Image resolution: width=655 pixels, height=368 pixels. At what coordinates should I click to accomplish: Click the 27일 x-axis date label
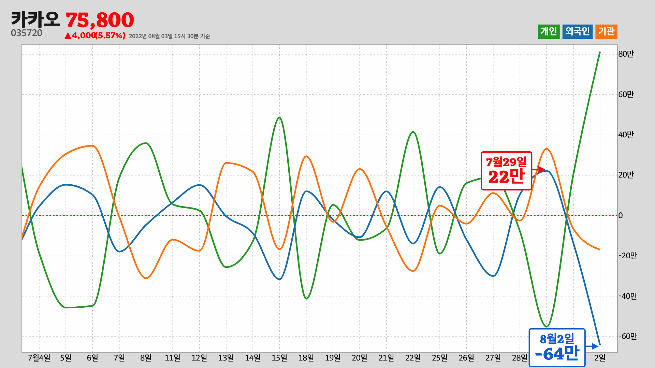coord(493,358)
